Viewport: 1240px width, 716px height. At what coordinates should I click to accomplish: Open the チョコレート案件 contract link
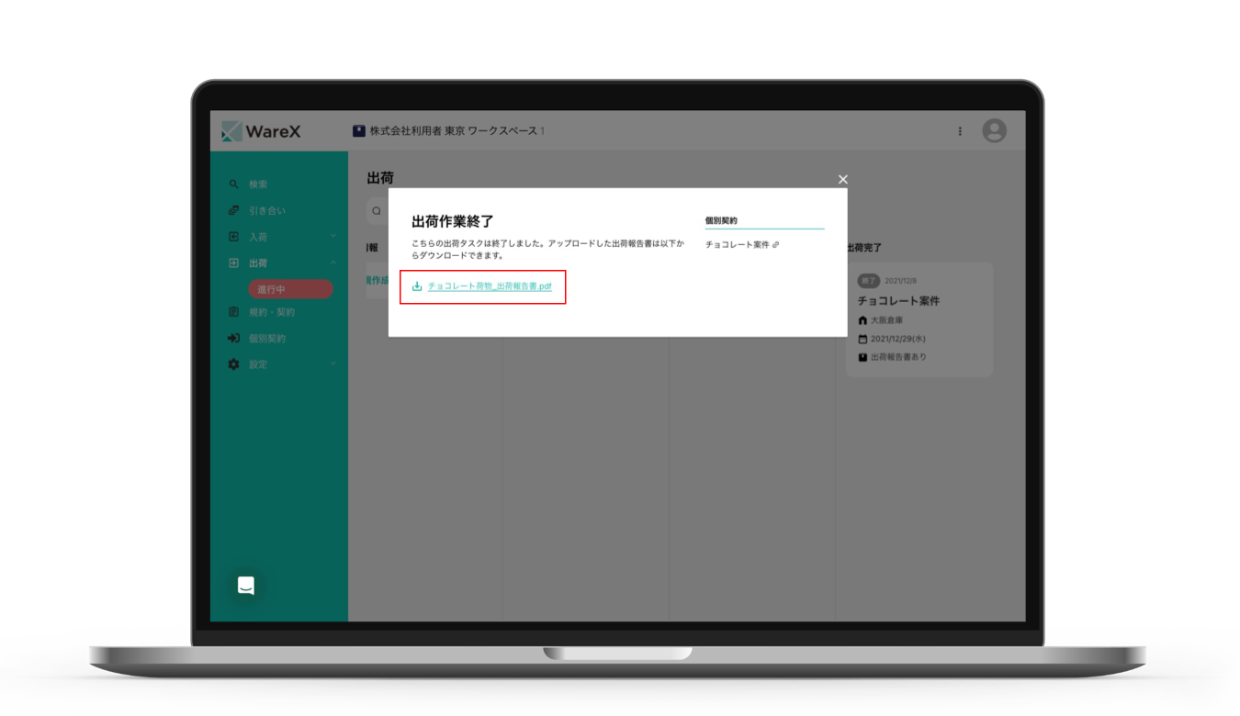click(741, 245)
